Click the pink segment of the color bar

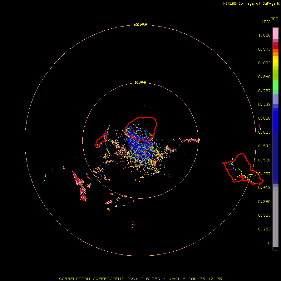point(276,33)
